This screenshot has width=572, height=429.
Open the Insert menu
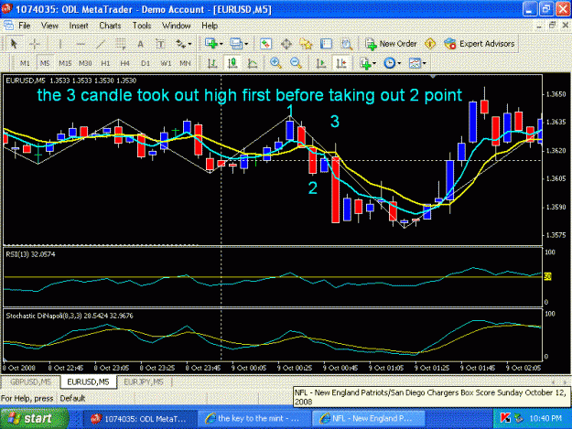click(x=79, y=26)
